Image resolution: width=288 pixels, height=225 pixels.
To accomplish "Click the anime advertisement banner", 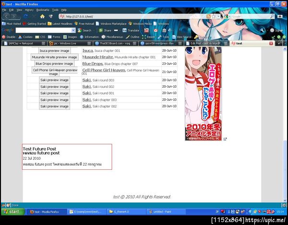I will pyautogui.click(x=203, y=94).
